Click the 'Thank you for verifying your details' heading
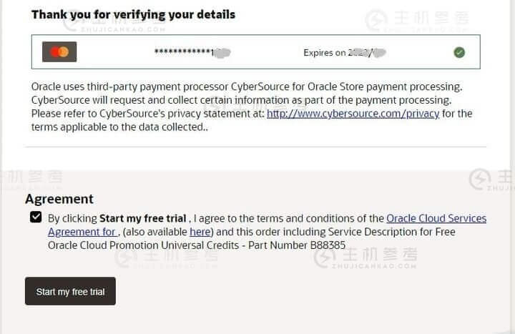This screenshot has height=334, width=515. coord(133,14)
